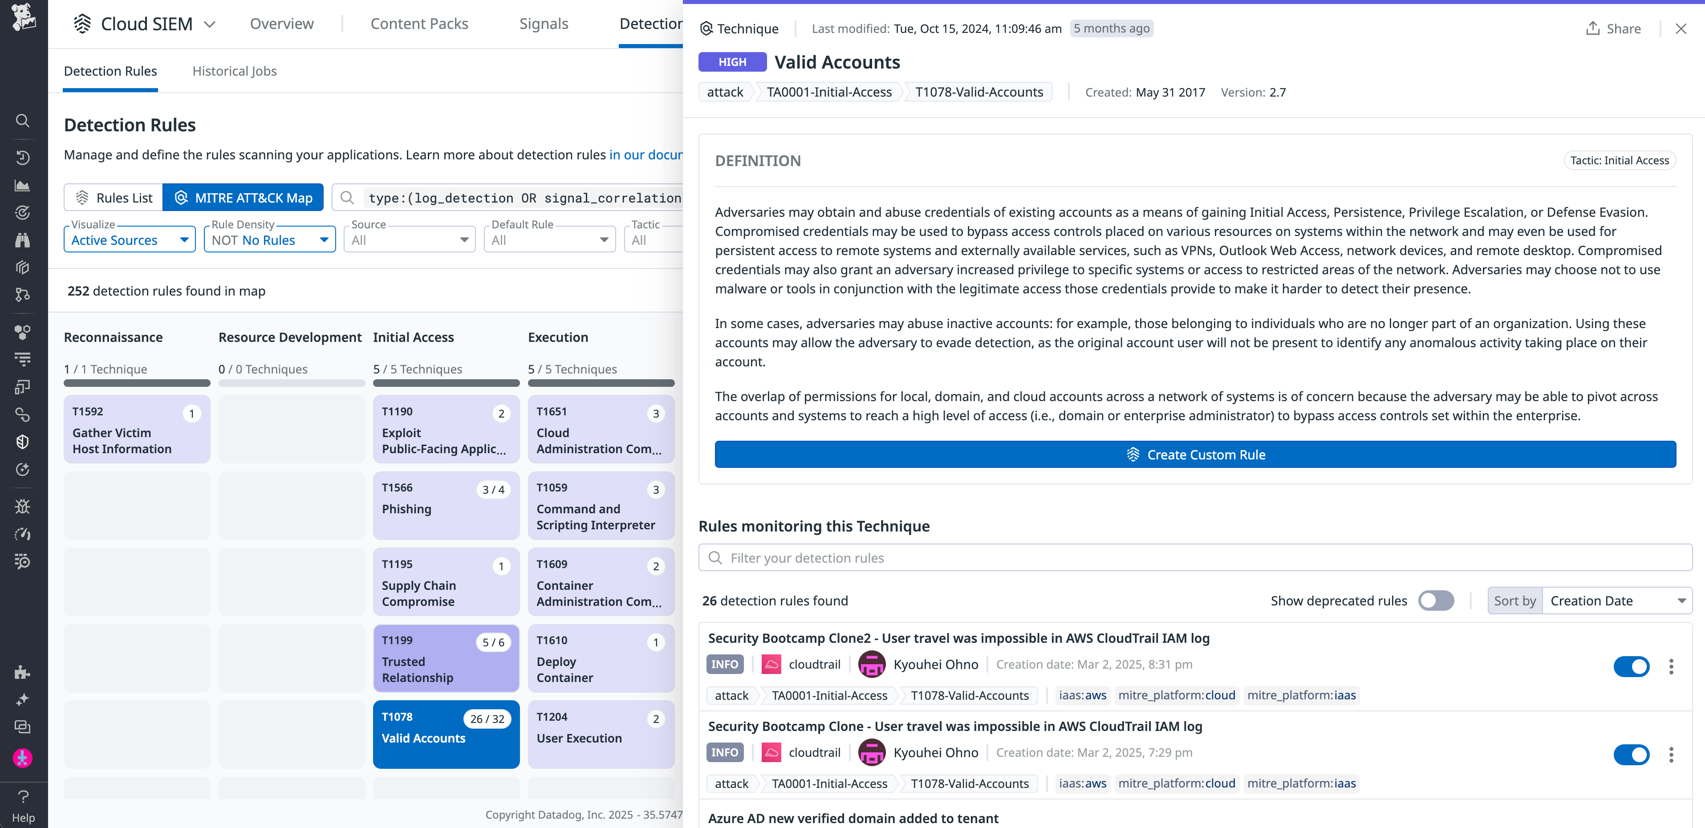Turn off the Security Bootcamp Clone rule toggle
The height and width of the screenshot is (828, 1705).
click(x=1632, y=755)
